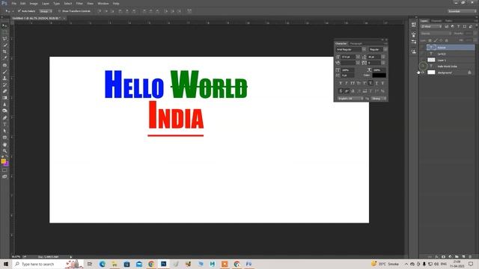
Task: Open Microsoft Edge from taskbar
Action: pyautogui.click(x=102, y=264)
